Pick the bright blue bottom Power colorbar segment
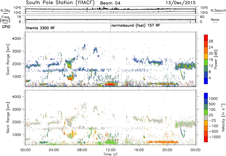Screen dimensions: 226x156 pos(206,81)
